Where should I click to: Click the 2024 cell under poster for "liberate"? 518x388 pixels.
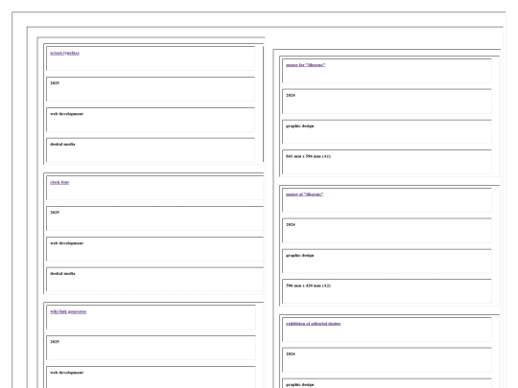[387, 102]
